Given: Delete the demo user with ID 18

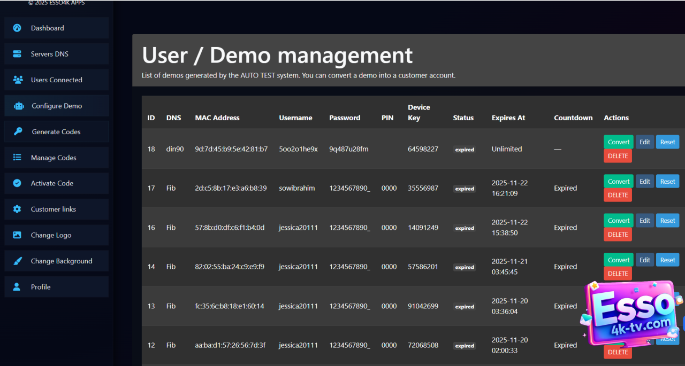Looking at the screenshot, I should (x=618, y=156).
